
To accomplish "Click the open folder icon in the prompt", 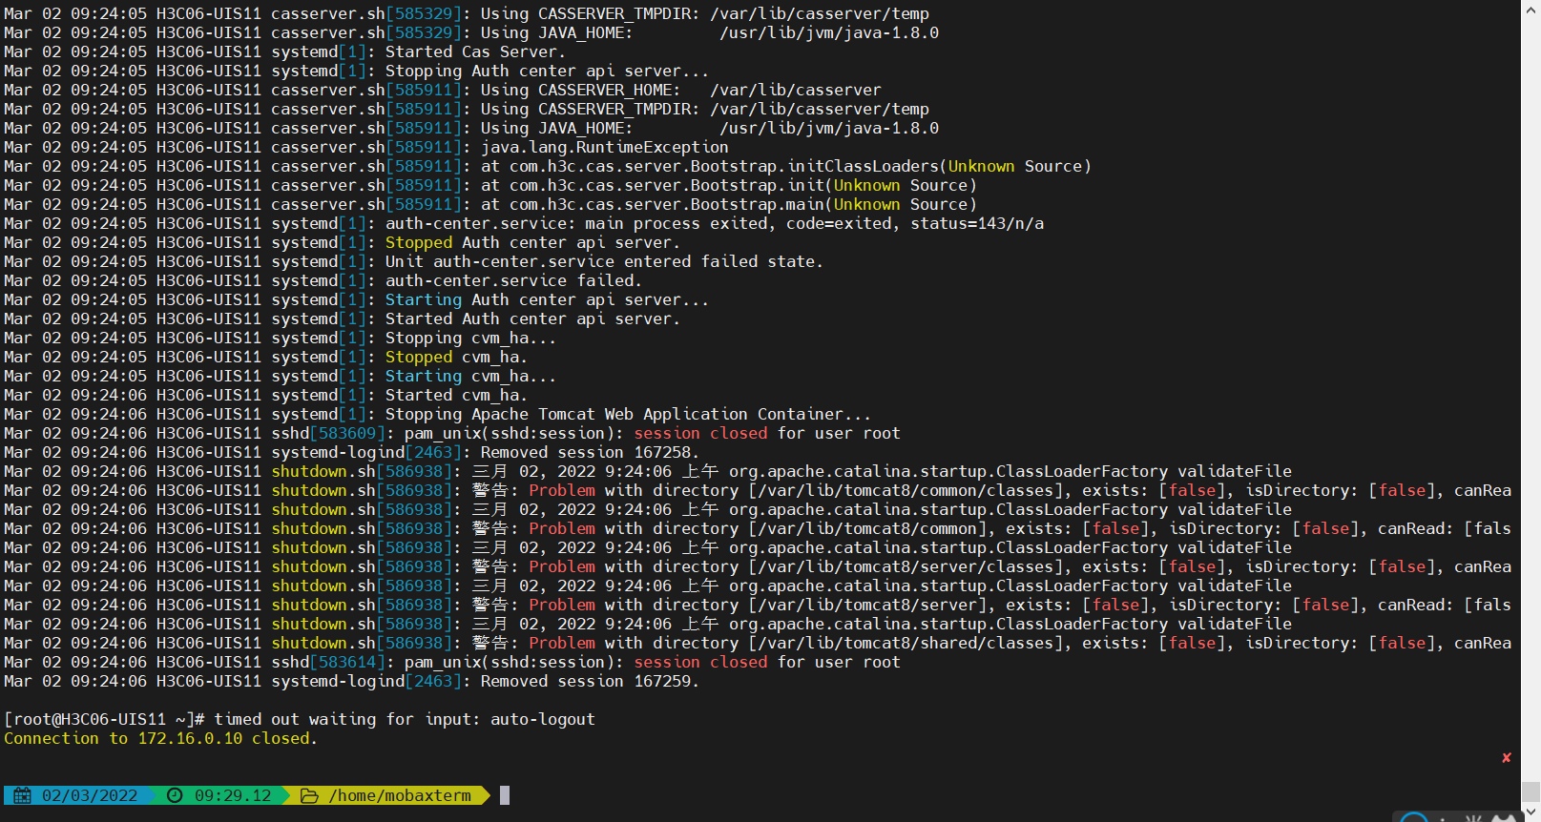I will tap(309, 795).
